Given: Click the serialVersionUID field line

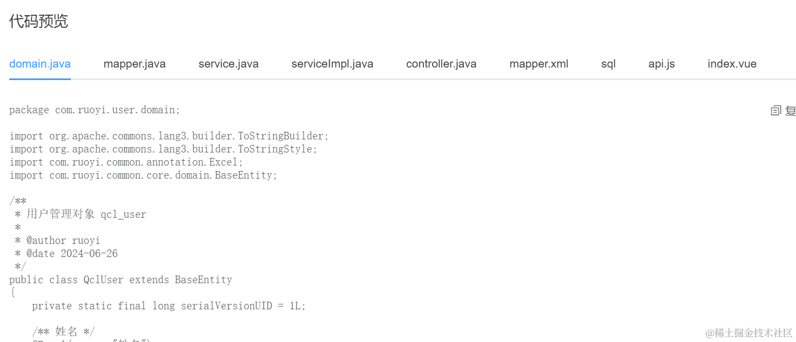Looking at the screenshot, I should click(169, 306).
